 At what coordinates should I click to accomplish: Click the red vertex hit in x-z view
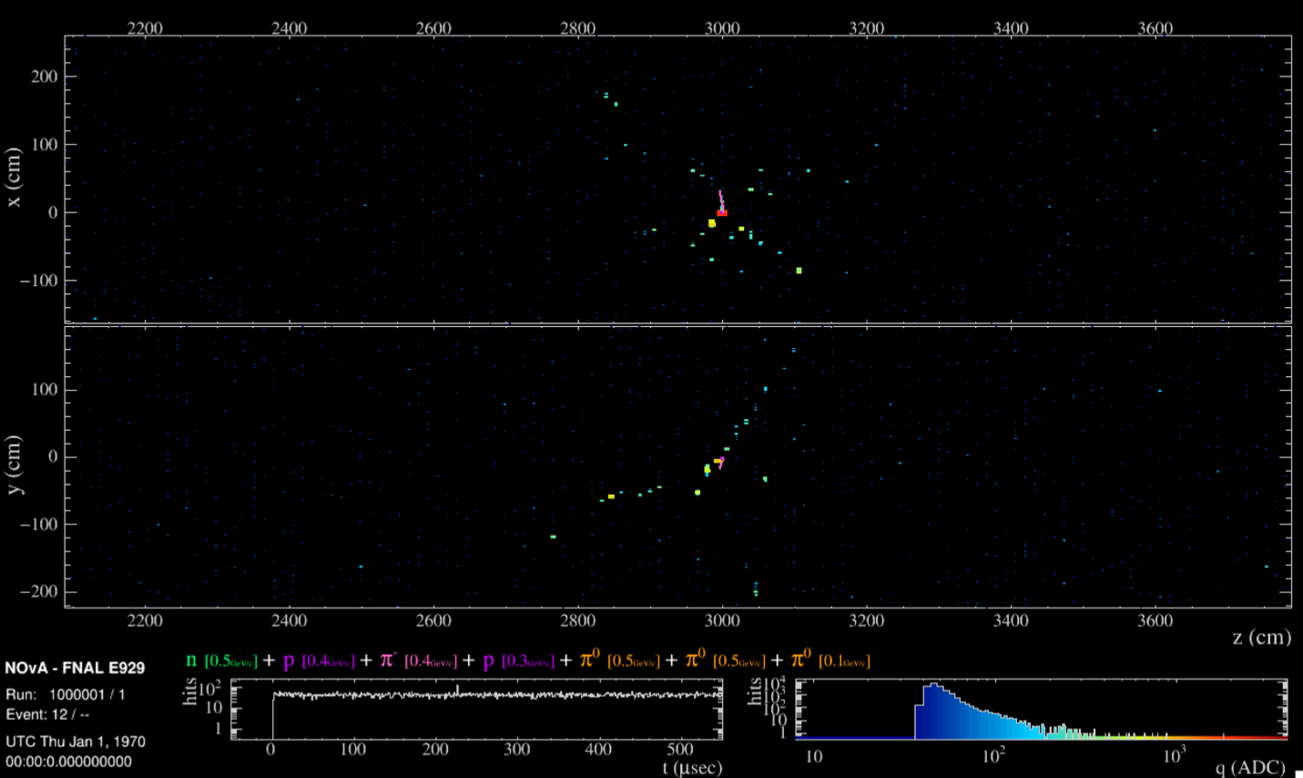[722, 213]
